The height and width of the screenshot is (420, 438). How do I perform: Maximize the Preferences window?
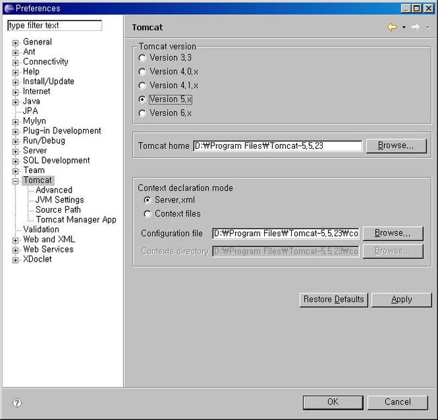point(416,8)
